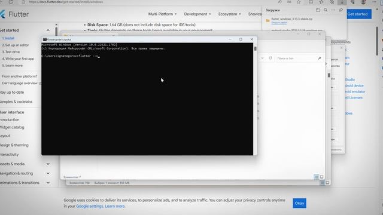
Task: Open Design & theming sidebar link
Action: tap(14, 145)
